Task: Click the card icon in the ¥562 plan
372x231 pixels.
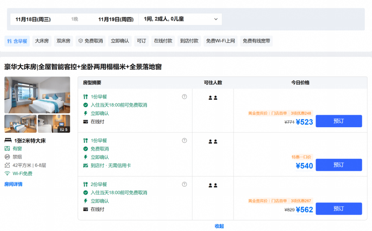Action: click(x=86, y=209)
